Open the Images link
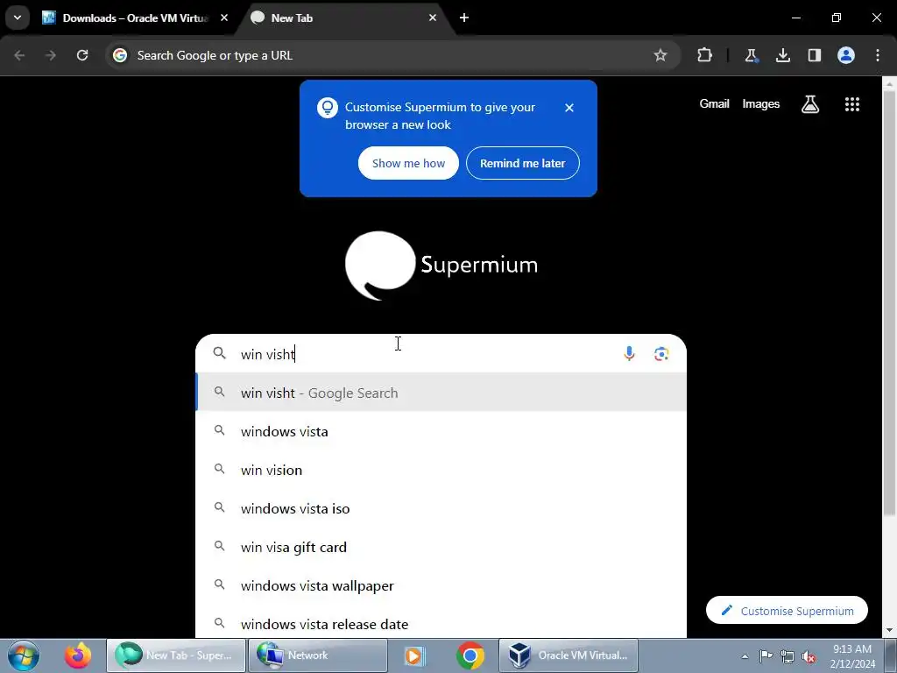Image resolution: width=897 pixels, height=673 pixels. point(760,103)
